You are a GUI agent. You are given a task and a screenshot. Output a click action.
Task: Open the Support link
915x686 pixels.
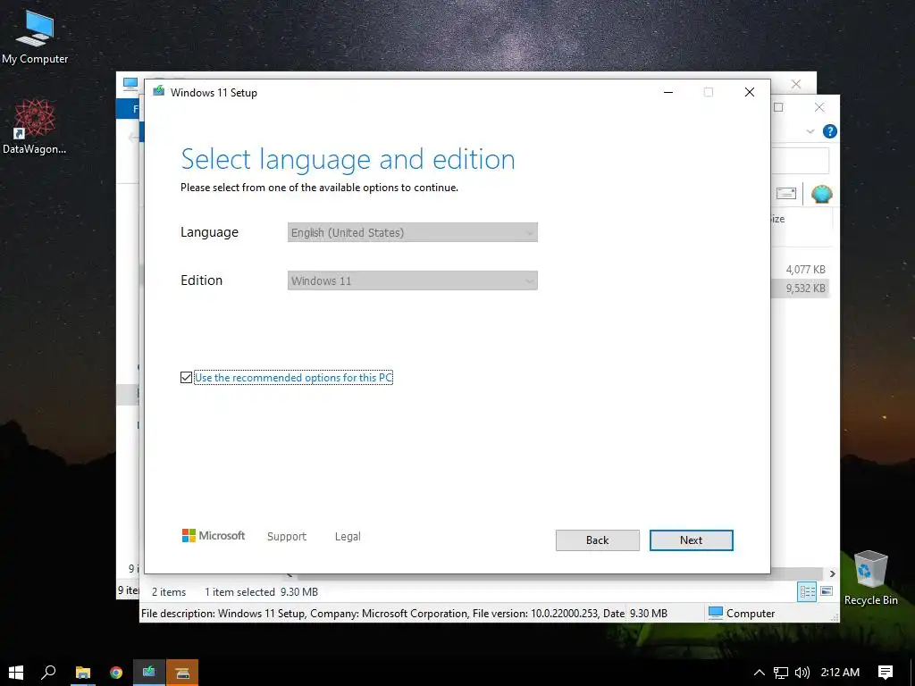(x=287, y=536)
